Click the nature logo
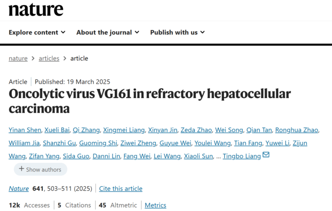 36,10
